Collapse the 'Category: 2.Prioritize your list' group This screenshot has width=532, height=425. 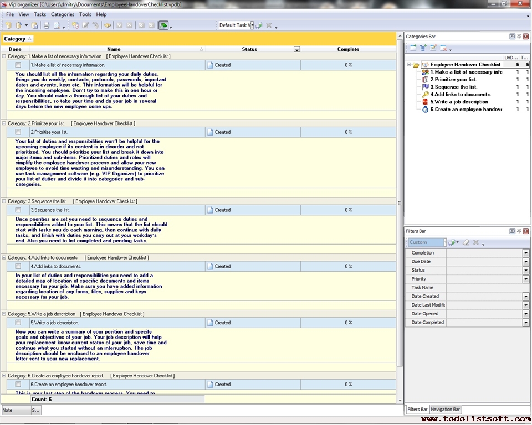(4, 123)
